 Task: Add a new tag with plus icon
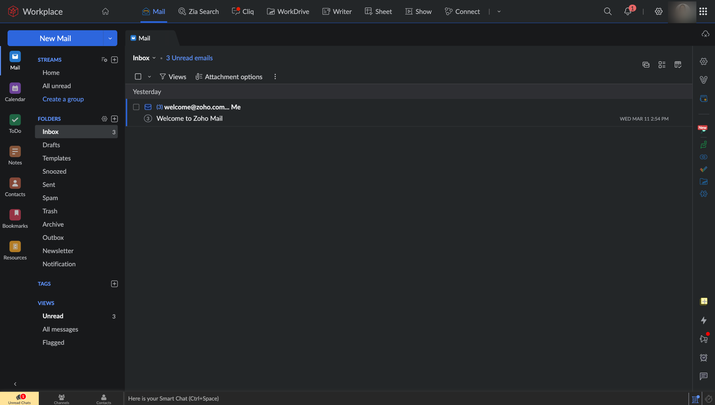point(114,284)
